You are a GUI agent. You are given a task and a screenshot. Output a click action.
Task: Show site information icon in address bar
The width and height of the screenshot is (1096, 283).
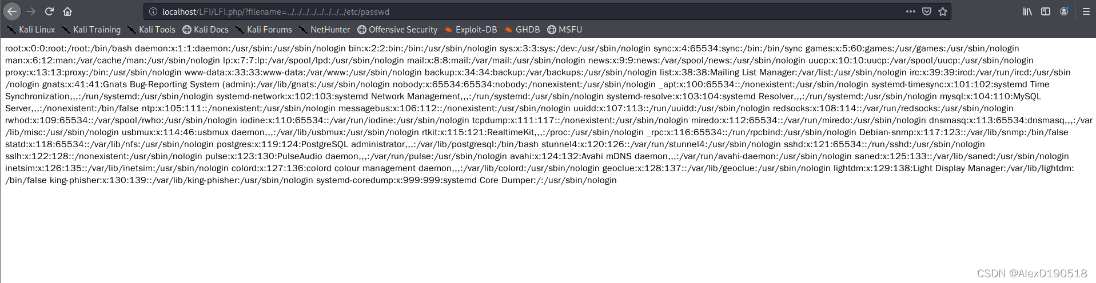(153, 11)
